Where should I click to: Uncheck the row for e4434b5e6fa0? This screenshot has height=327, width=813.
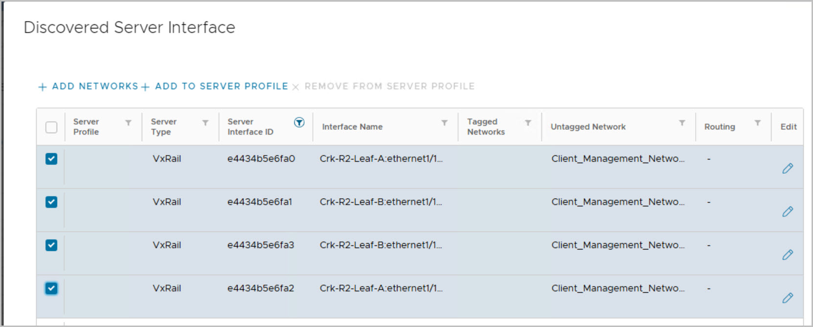[51, 159]
